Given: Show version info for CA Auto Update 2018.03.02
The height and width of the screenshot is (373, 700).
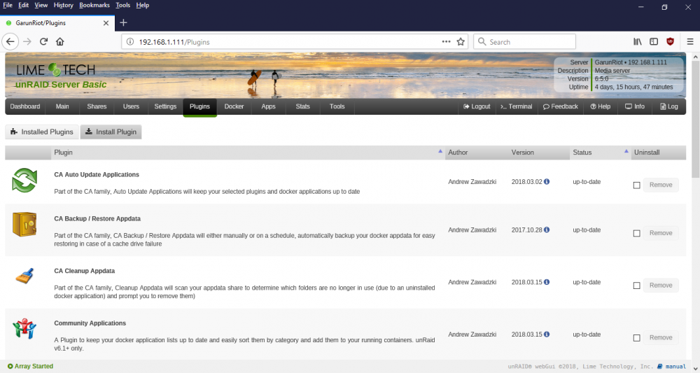Looking at the screenshot, I should pos(547,181).
